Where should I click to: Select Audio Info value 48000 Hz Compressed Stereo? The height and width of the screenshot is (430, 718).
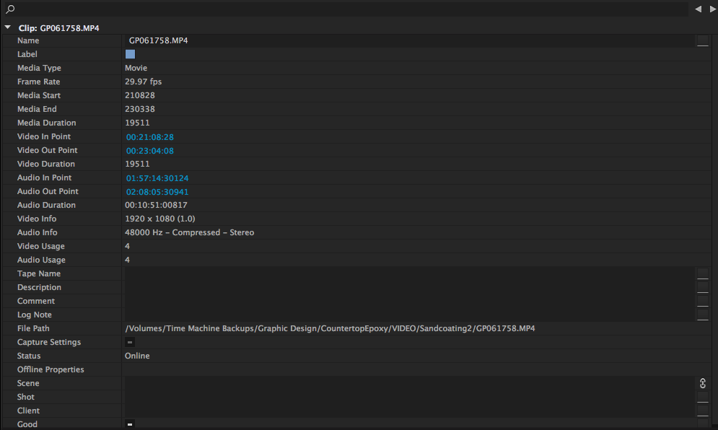189,232
